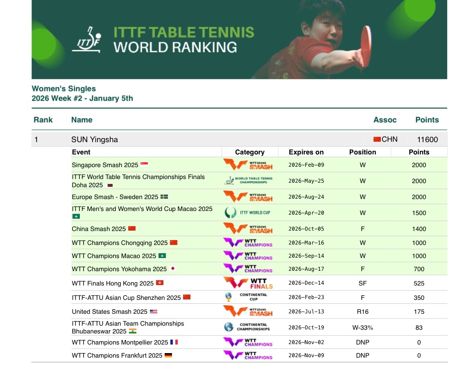Image resolution: width=471 pixels, height=365 pixels.
Task: Click the Continental Cup category logo
Action: (246, 297)
